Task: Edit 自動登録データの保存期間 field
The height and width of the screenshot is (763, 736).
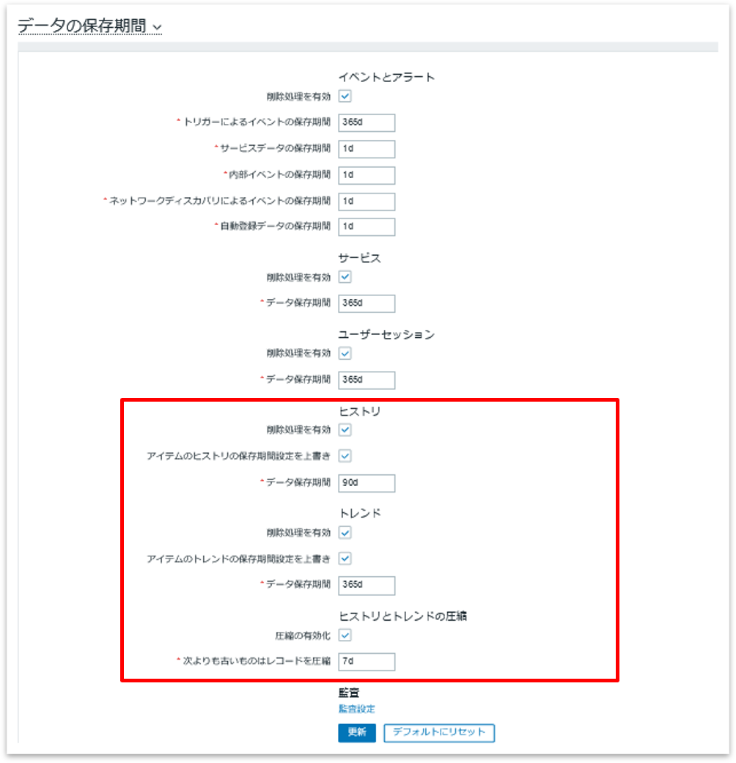Action: tap(367, 226)
